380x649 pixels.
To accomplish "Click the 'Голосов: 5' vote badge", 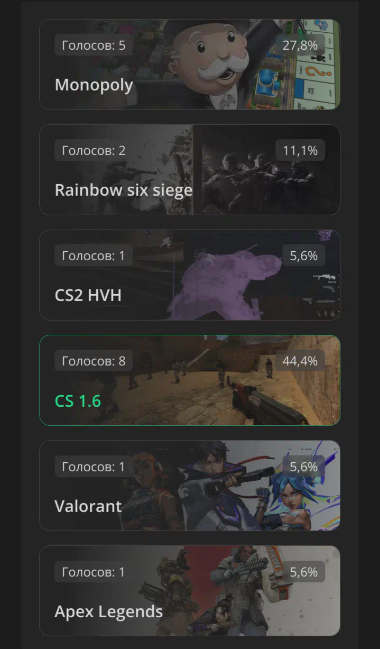I will [94, 45].
